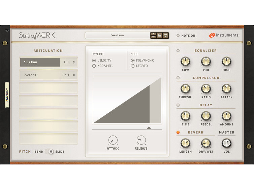Enable the Delay power LED
The image size is (254, 190).
(178, 105)
